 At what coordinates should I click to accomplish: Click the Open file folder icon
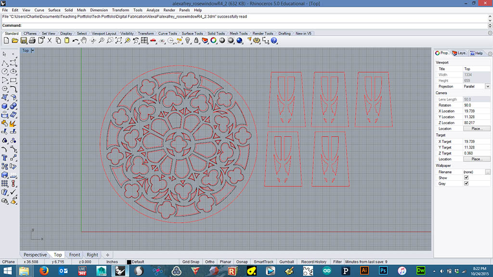pos(15,41)
